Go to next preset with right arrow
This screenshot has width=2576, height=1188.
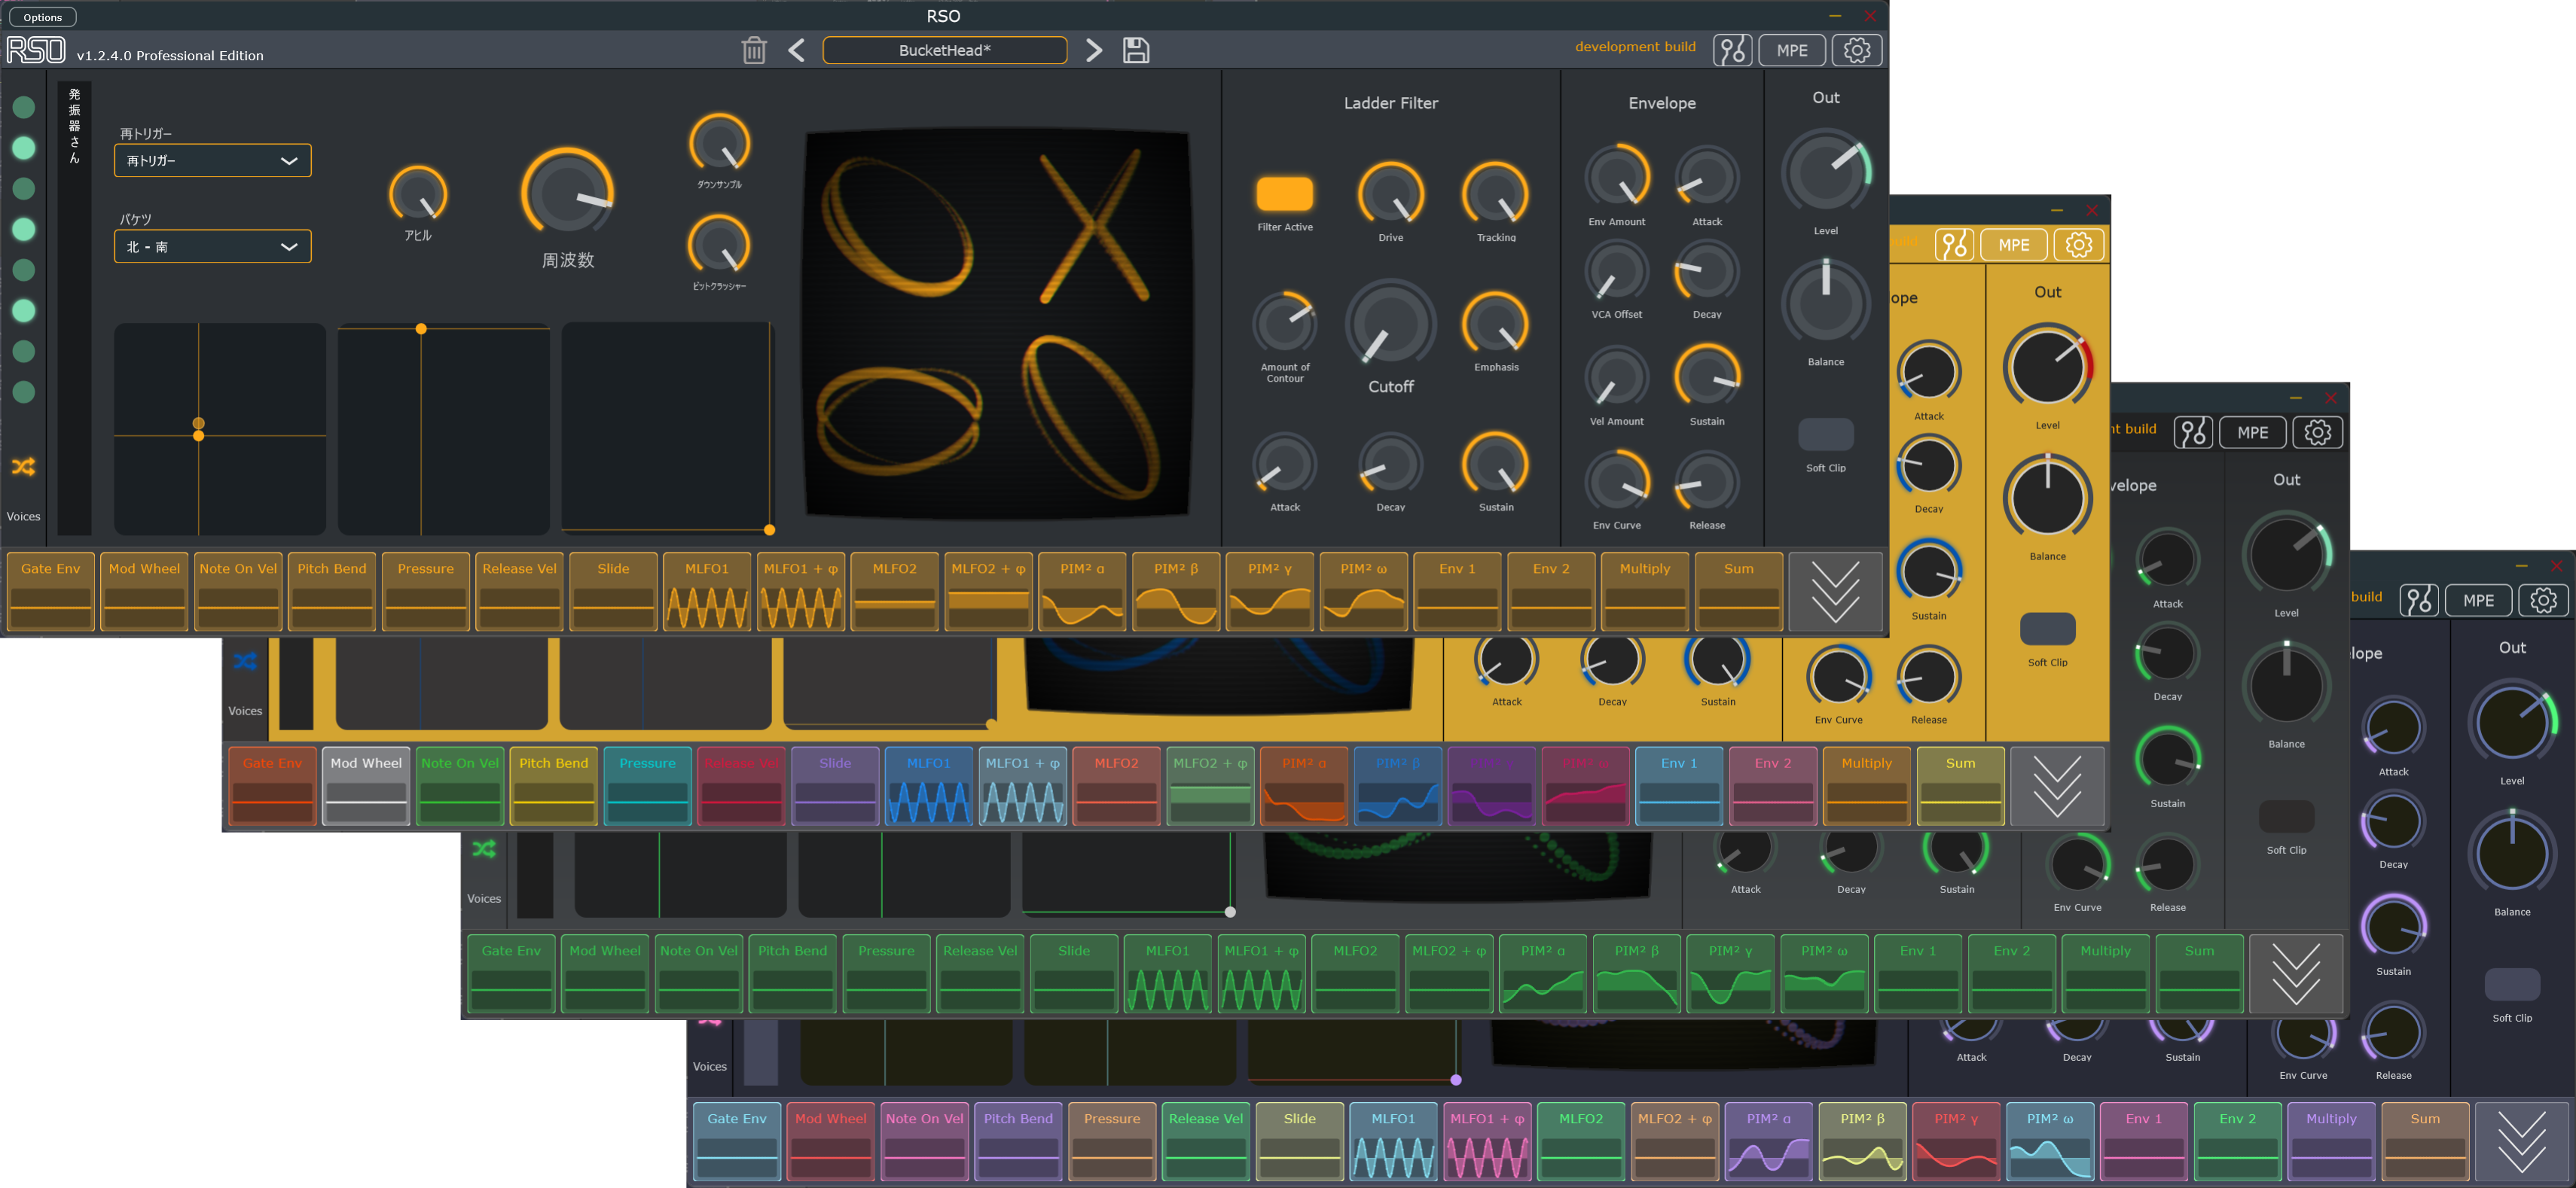(x=1094, y=50)
